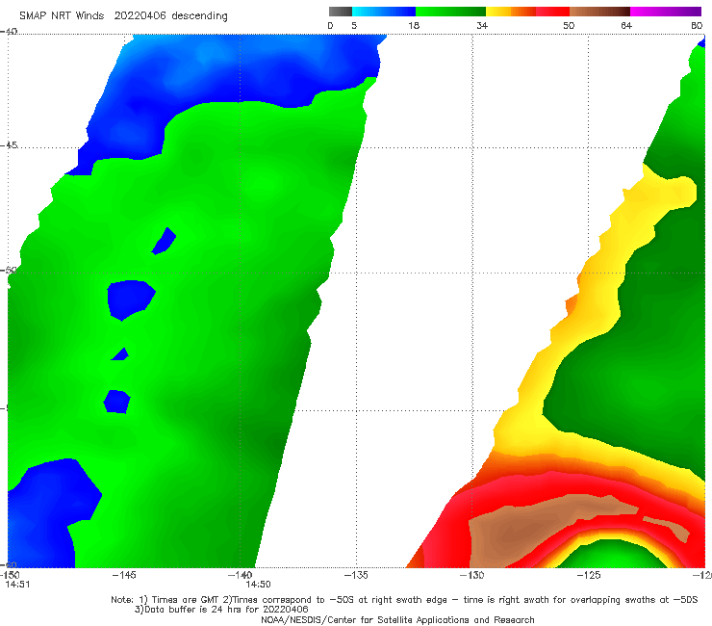Click the cyan-blue 5-18 color bar segment
712x626 pixels.
pos(384,12)
